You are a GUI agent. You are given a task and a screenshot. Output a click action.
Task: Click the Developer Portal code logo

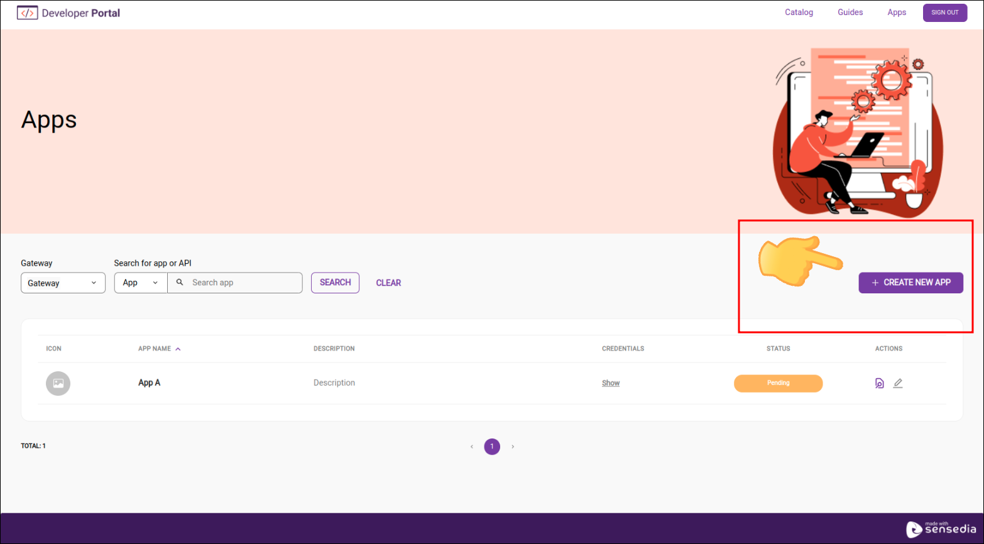click(x=27, y=12)
